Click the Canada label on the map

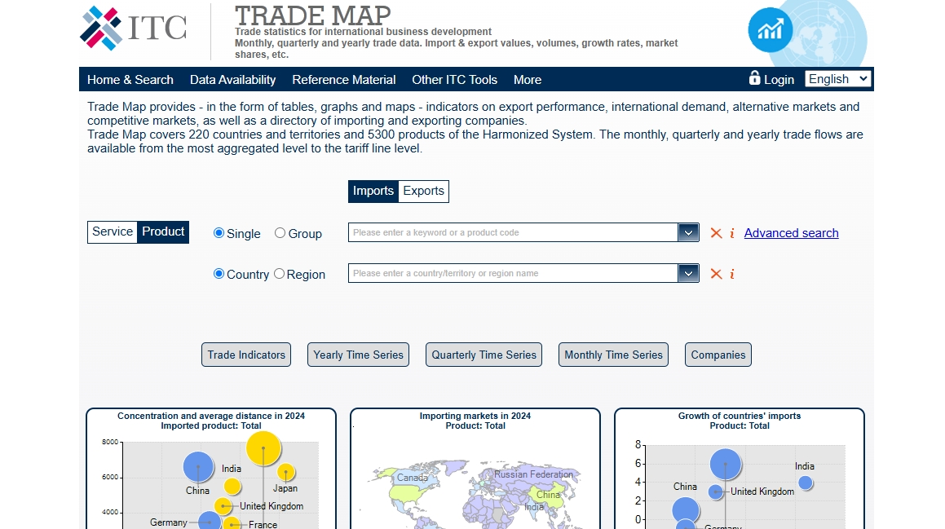[413, 478]
